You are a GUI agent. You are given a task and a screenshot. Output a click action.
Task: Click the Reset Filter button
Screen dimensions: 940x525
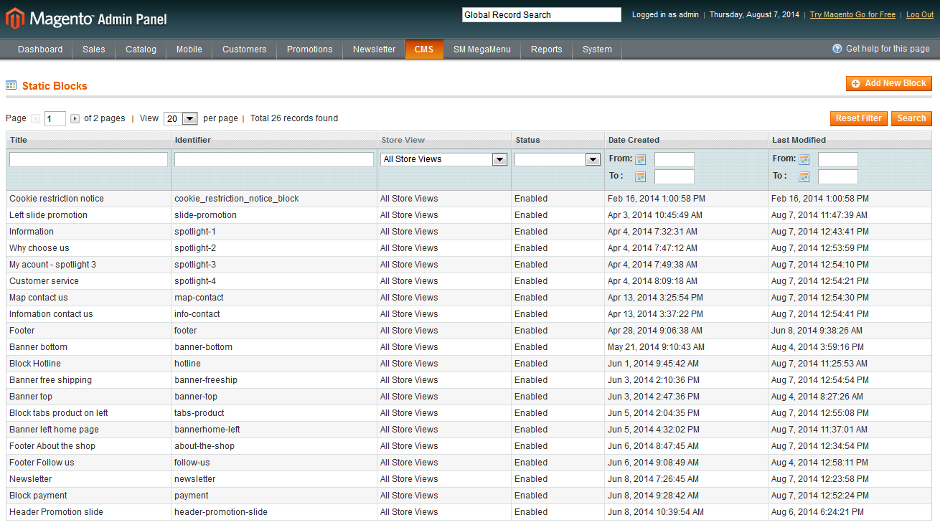[x=859, y=118]
